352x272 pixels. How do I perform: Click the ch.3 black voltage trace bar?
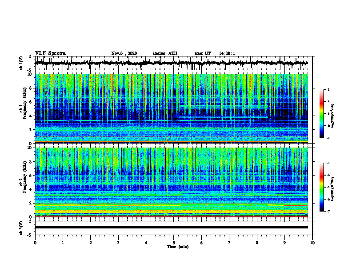[172, 228]
